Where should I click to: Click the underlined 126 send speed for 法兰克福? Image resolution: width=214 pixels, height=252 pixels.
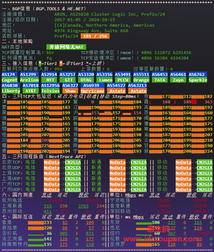[x=64, y=239]
